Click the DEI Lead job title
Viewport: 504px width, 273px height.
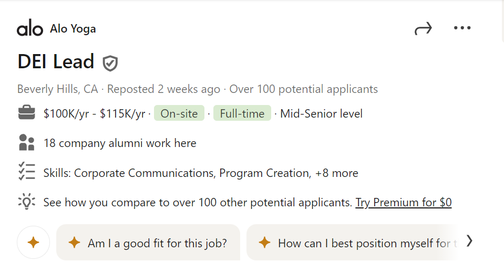56,62
